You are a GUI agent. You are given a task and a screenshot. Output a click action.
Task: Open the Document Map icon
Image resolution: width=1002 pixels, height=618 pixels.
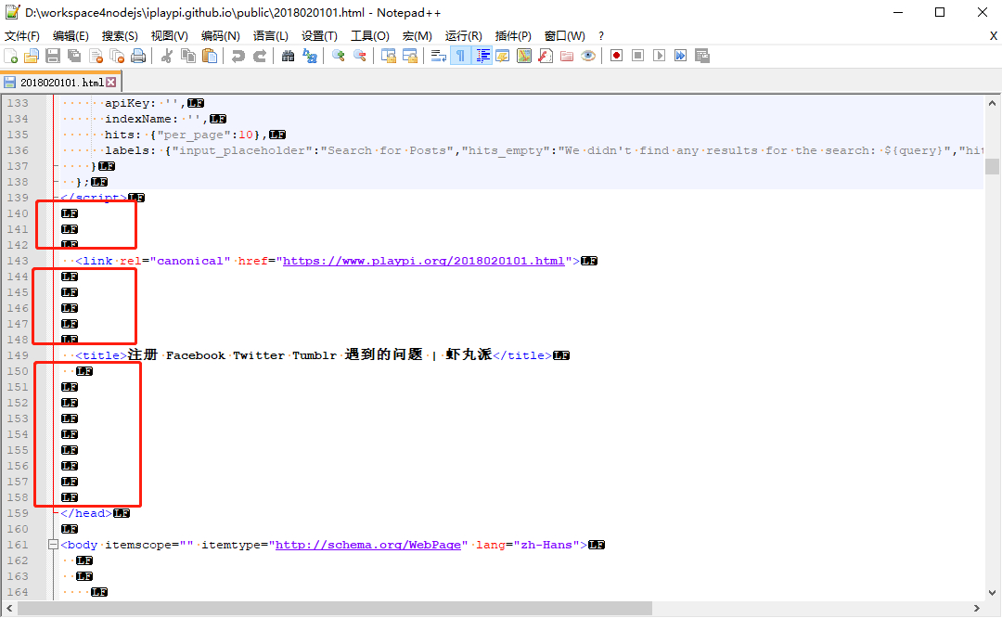click(524, 57)
